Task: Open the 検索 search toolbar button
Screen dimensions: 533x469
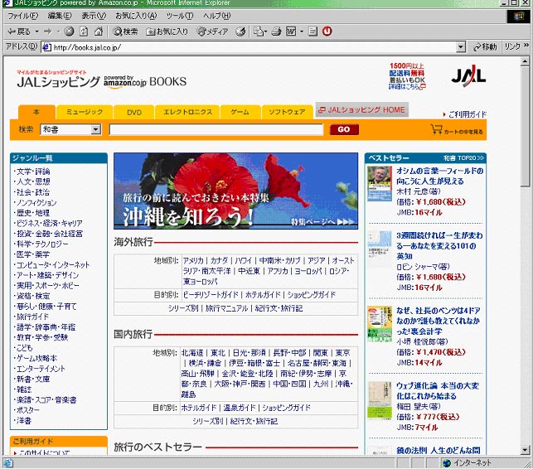Action: 125,31
